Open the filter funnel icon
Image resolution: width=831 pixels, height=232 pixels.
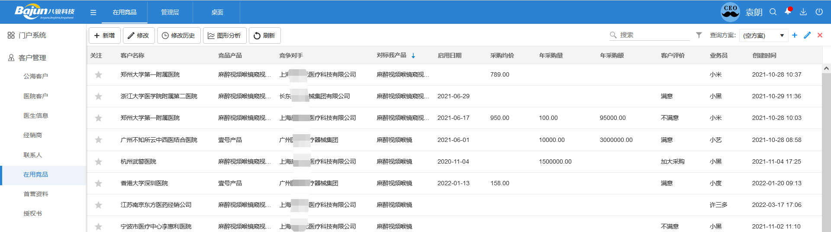699,35
